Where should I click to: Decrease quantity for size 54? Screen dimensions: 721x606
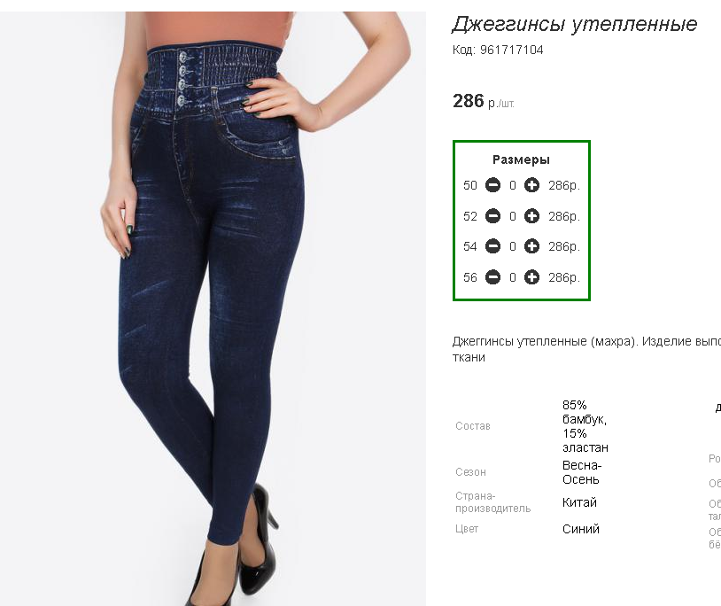click(492, 246)
